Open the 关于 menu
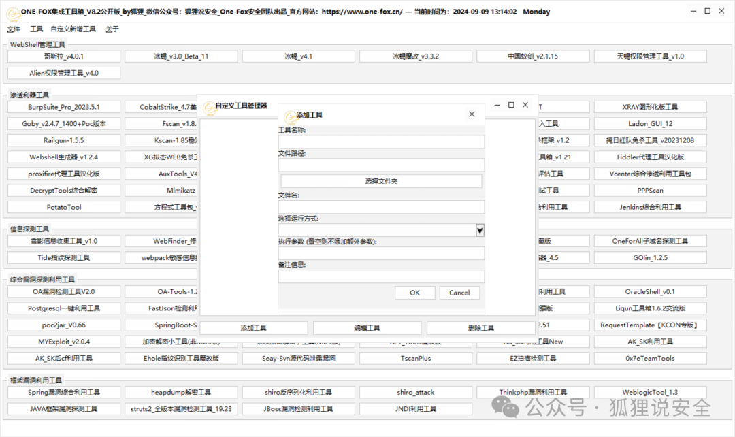 (112, 29)
